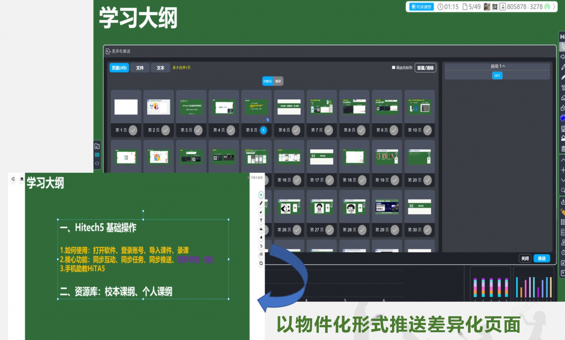Enable the 筛选有标色 filter checkbox
The image size is (565, 340).
pos(393,68)
